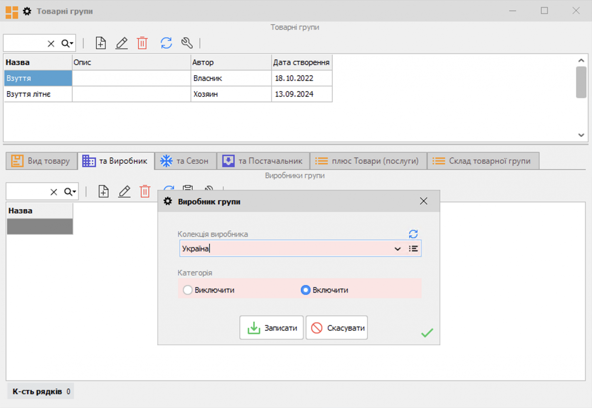
Task: Expand the Колекція виробника dropdown
Action: tap(398, 249)
